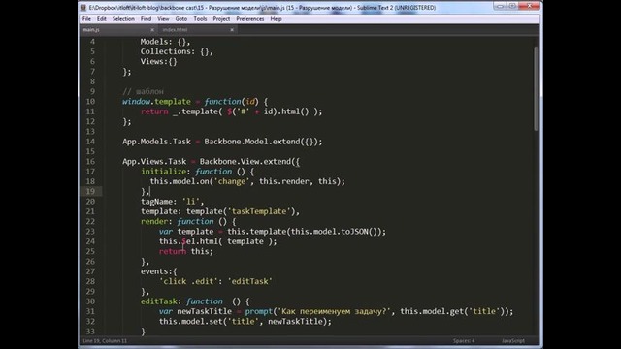
Task: Click '$el.html' on line 24
Action: [x=200, y=241]
